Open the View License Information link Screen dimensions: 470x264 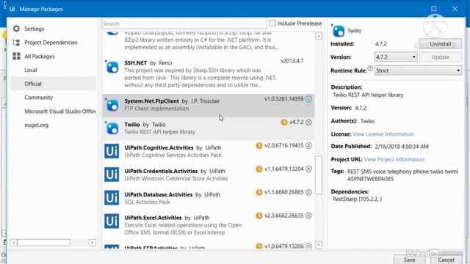pyautogui.click(x=383, y=134)
